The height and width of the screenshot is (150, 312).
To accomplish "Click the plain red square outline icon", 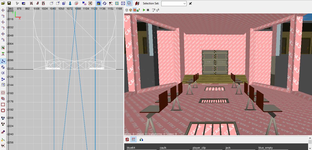I will pyautogui.click(x=3, y=105).
